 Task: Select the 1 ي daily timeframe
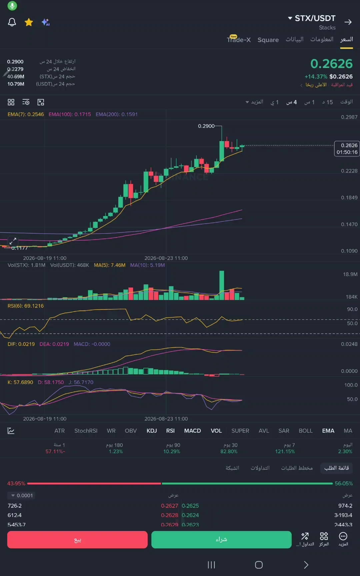click(274, 102)
